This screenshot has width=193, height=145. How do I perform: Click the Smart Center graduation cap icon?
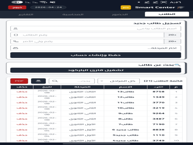181,7
